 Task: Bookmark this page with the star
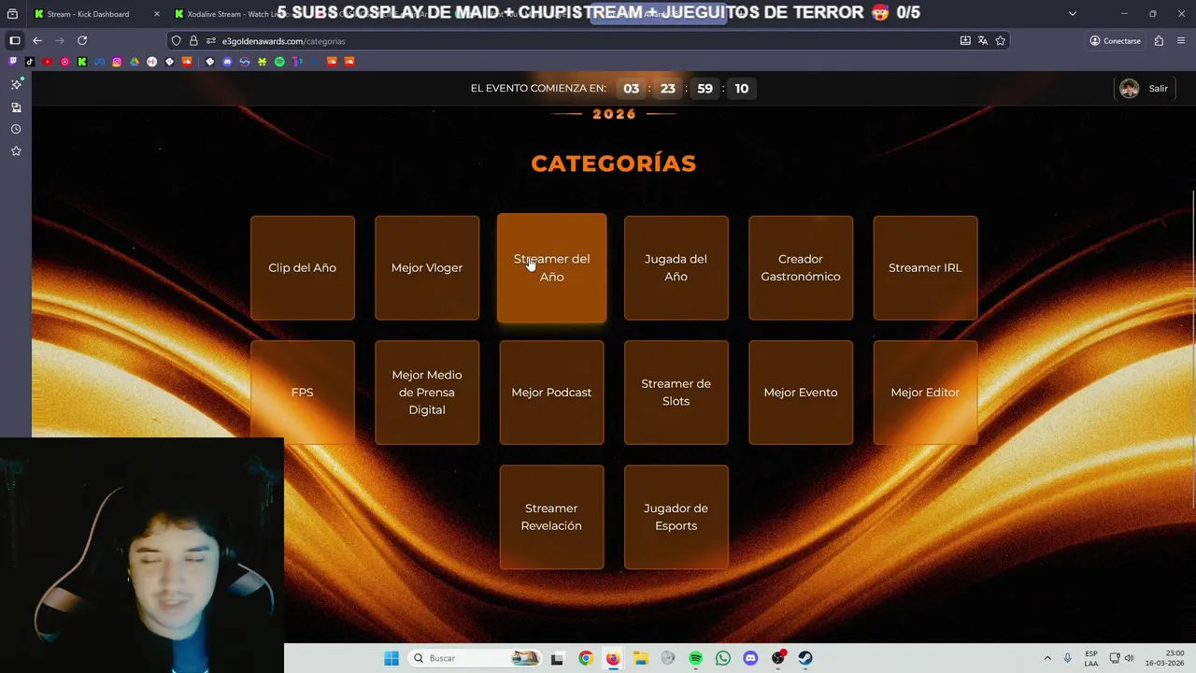(x=1000, y=41)
